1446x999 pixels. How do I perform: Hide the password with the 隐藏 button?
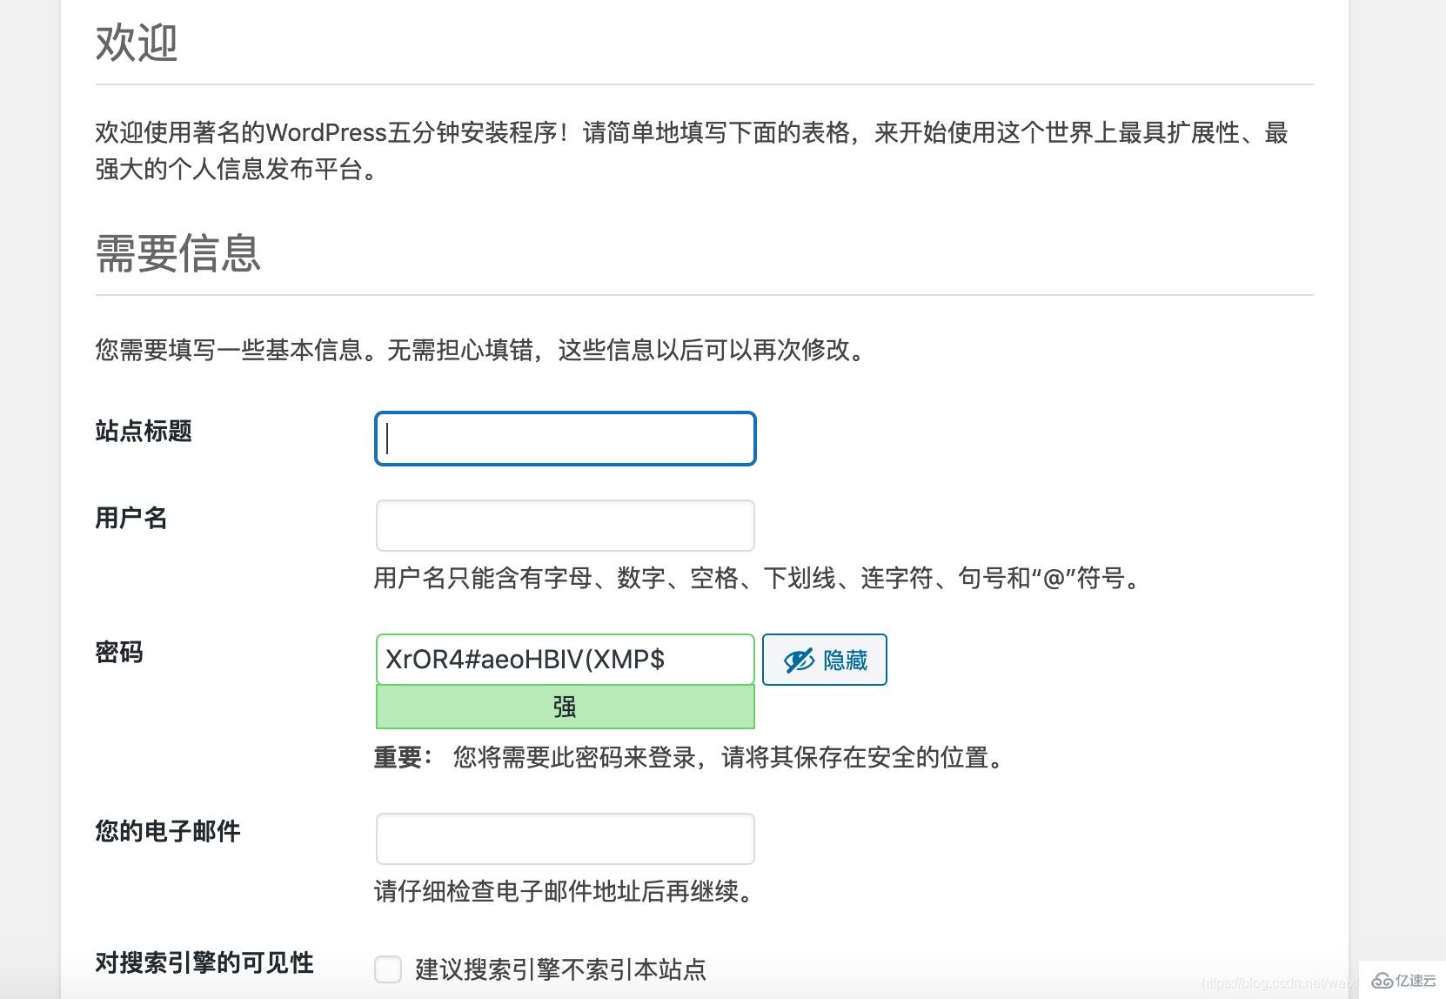click(825, 660)
